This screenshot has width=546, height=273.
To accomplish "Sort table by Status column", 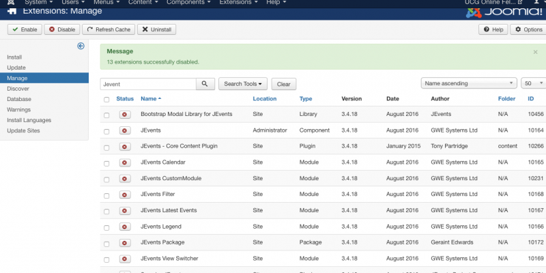I will click(x=125, y=99).
